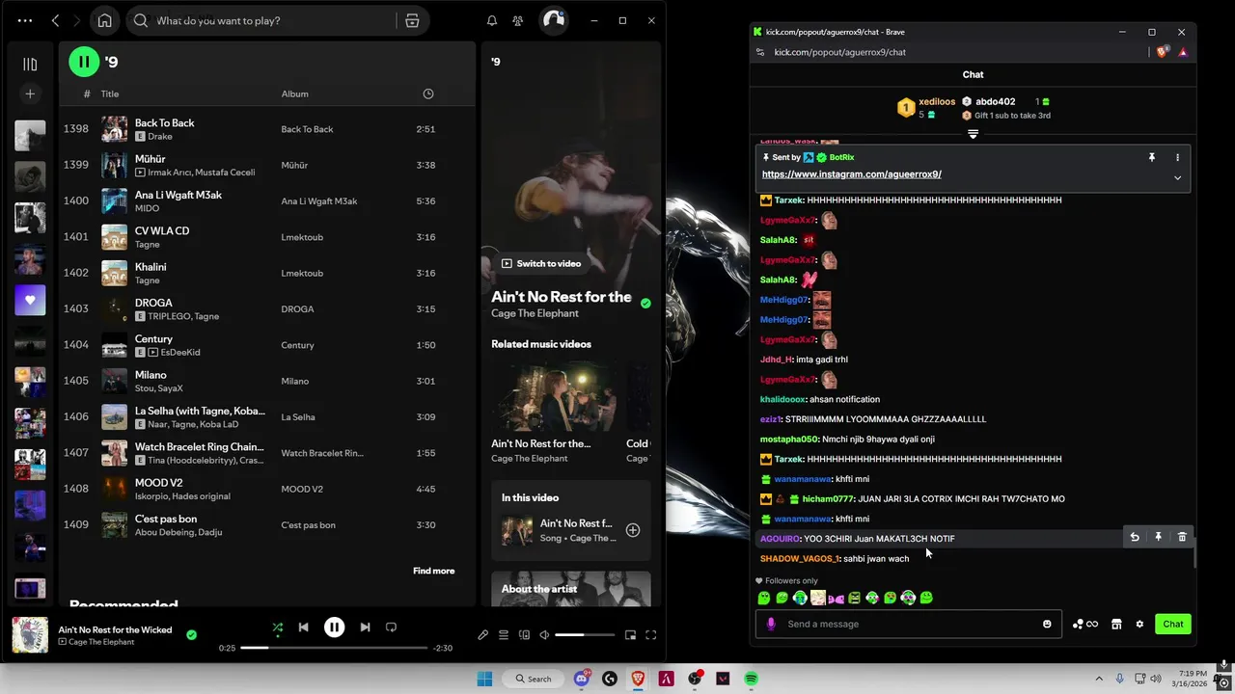The width and height of the screenshot is (1235, 694).
Task: Open About the artist card
Action: (x=570, y=589)
